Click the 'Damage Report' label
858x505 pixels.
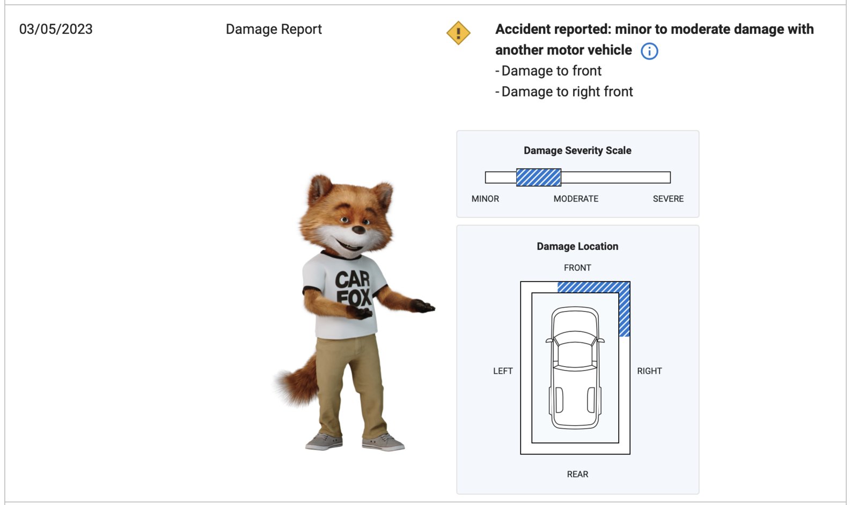274,29
